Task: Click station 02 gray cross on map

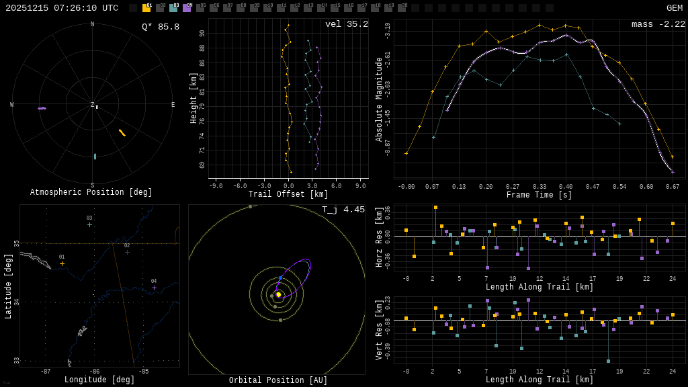Action: (127, 252)
